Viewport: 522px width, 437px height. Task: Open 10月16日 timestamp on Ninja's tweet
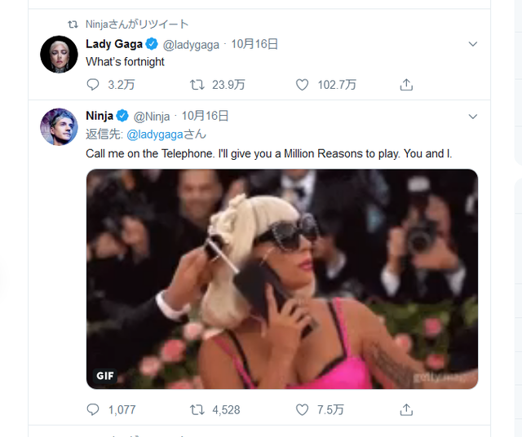[205, 116]
